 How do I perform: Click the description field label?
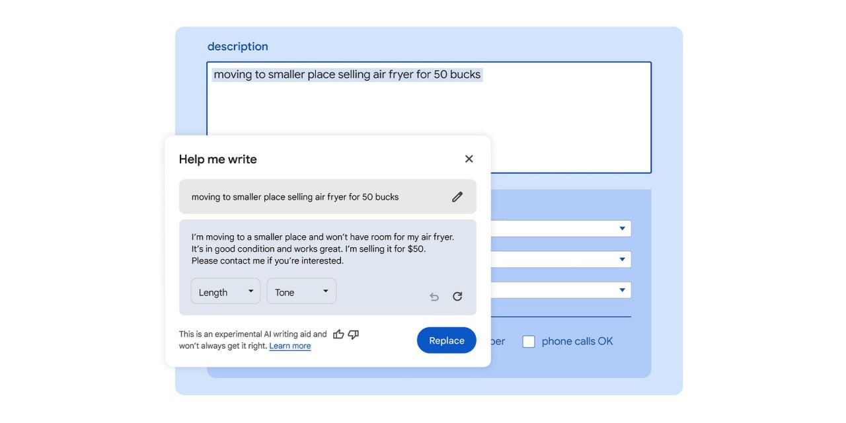tap(237, 47)
